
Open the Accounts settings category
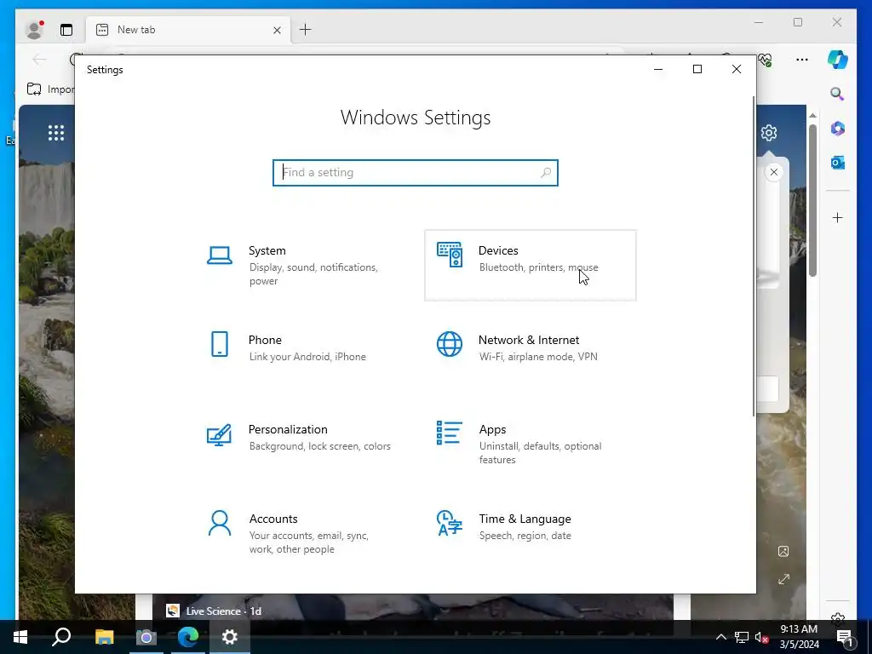(x=301, y=533)
